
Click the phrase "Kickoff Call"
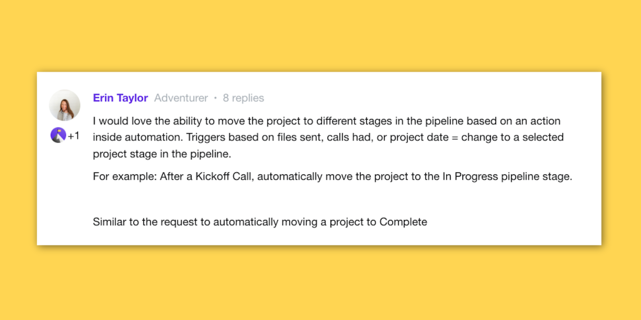pos(224,176)
